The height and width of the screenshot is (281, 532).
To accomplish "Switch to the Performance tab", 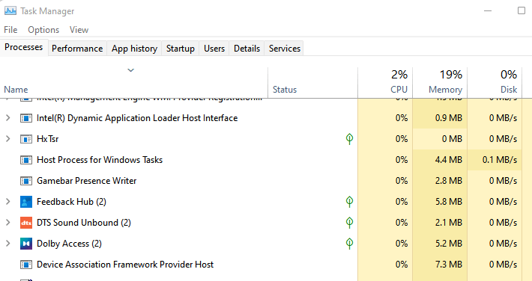I will pyautogui.click(x=77, y=49).
